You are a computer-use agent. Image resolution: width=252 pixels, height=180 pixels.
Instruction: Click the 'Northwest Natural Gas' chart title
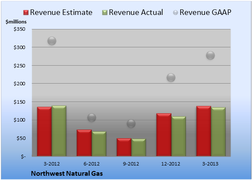tap(67, 174)
